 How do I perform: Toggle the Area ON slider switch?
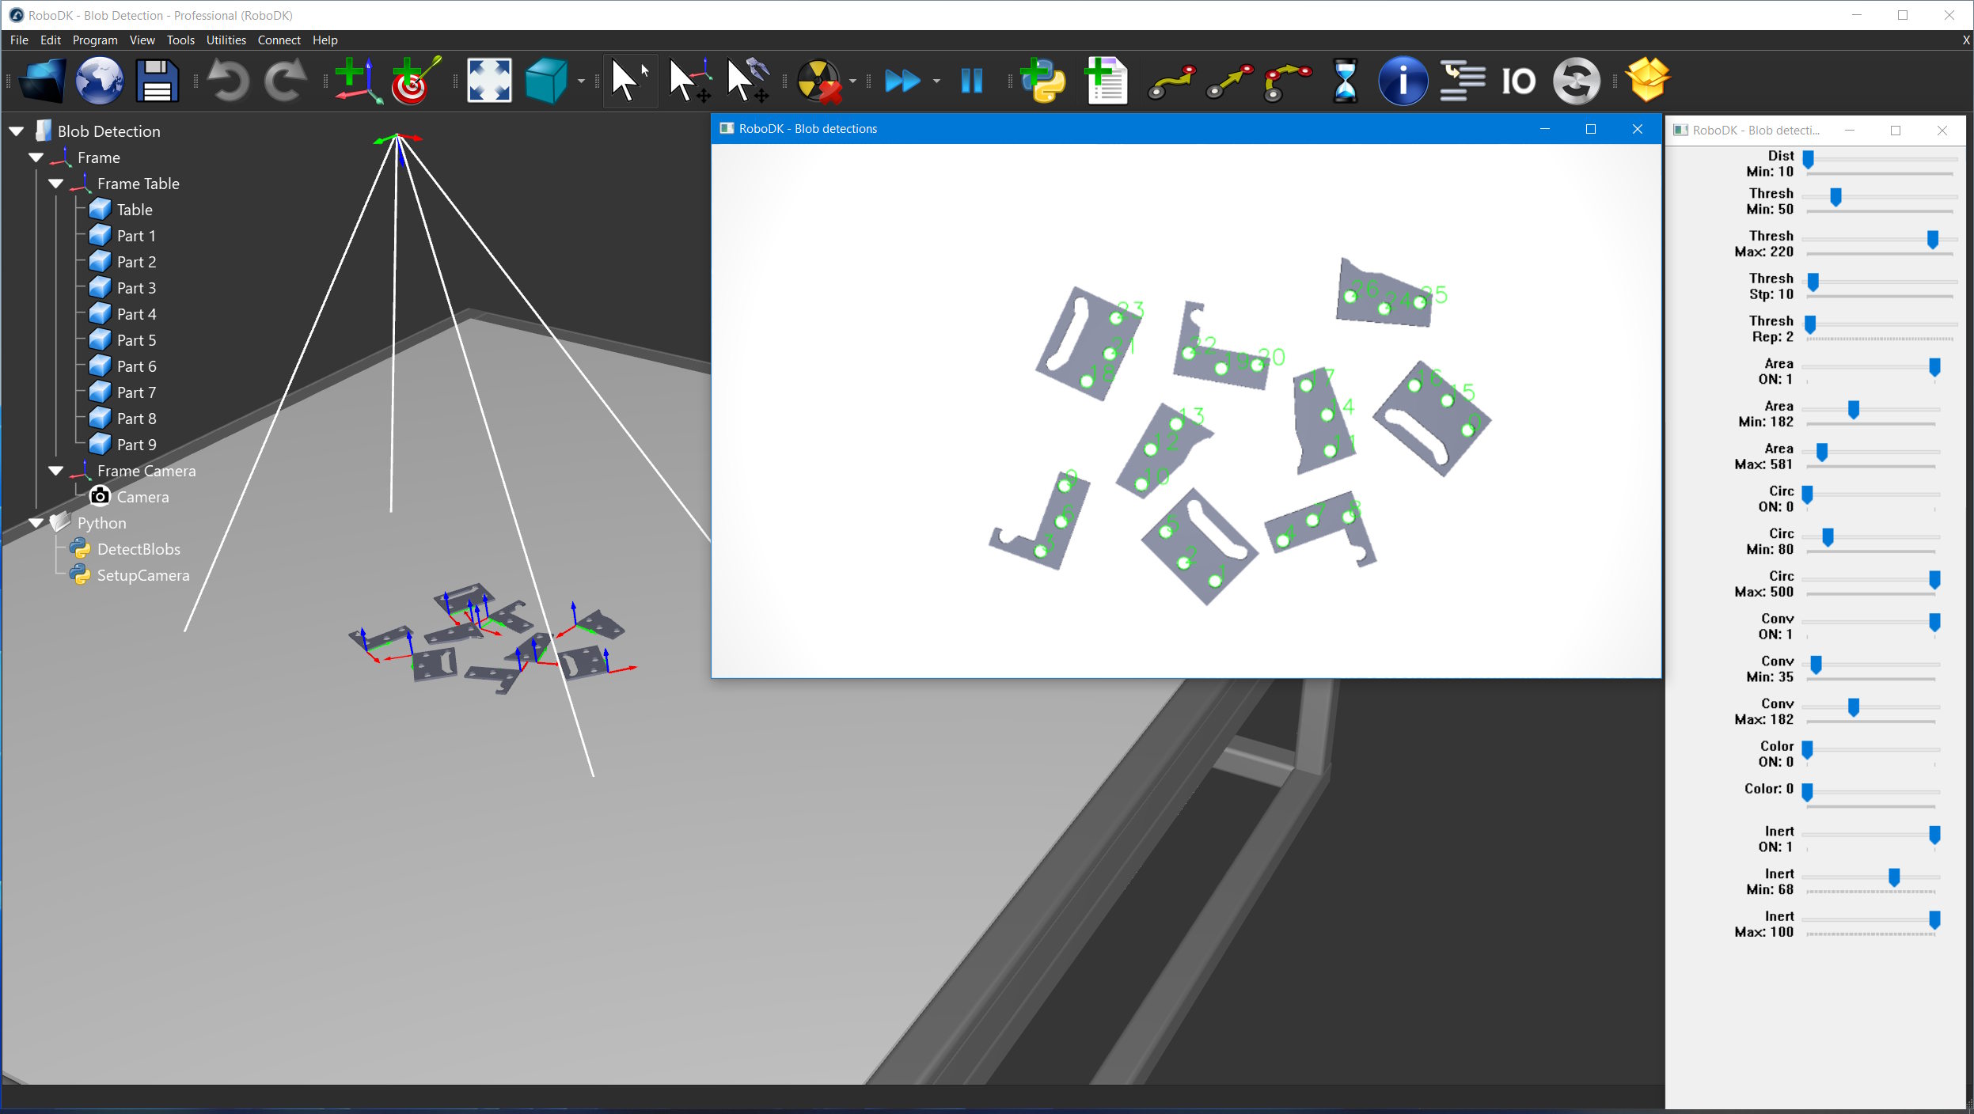point(1934,367)
